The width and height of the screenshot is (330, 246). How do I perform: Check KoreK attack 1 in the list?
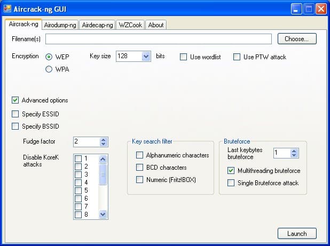point(78,158)
